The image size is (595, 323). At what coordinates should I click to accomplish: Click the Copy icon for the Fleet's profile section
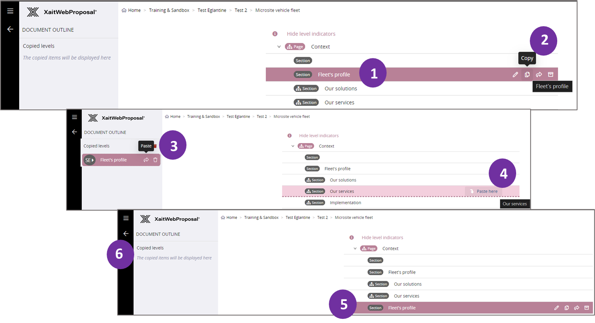click(x=527, y=74)
